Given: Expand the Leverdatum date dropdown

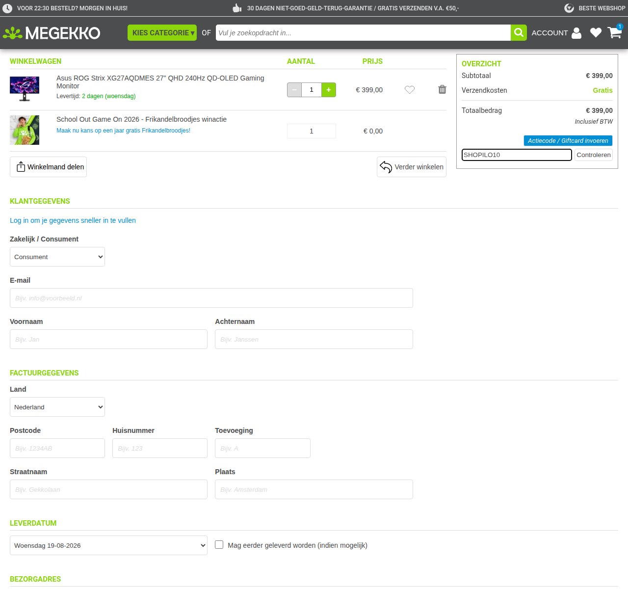Looking at the screenshot, I should 108,545.
